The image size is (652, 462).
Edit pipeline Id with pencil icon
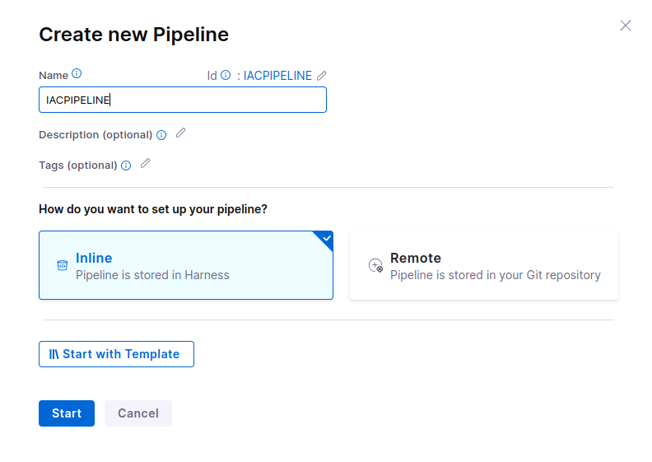coord(322,75)
